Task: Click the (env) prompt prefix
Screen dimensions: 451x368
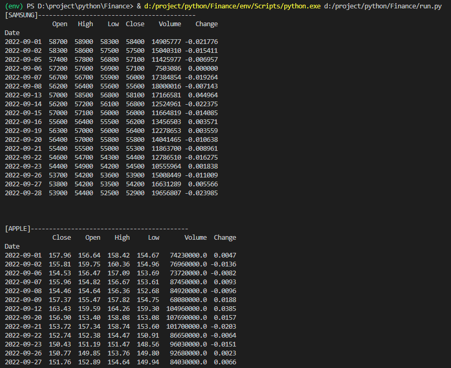Action: point(14,6)
